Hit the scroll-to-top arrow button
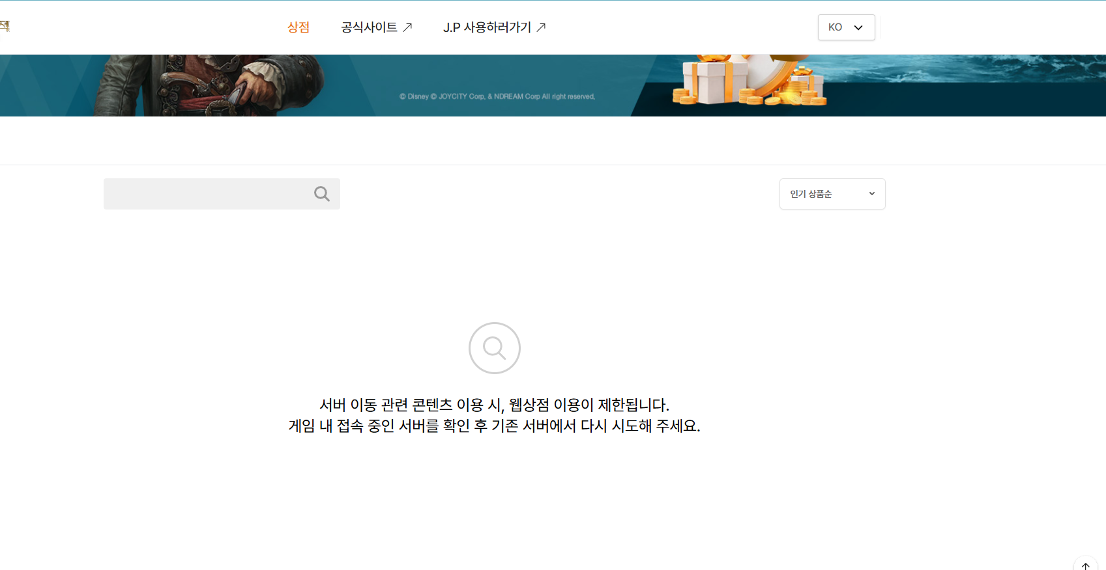1106x570 pixels. 1086,565
